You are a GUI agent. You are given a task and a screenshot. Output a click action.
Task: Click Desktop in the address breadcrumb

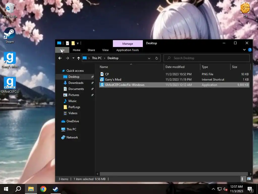coord(113,58)
